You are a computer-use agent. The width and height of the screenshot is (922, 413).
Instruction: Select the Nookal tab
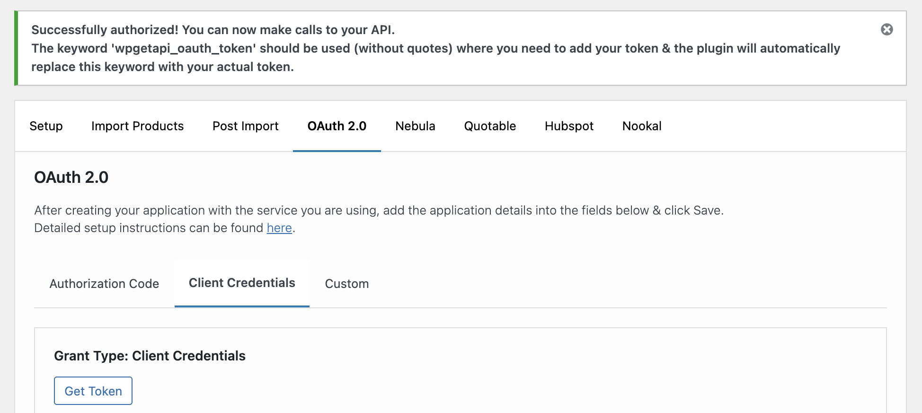[642, 126]
